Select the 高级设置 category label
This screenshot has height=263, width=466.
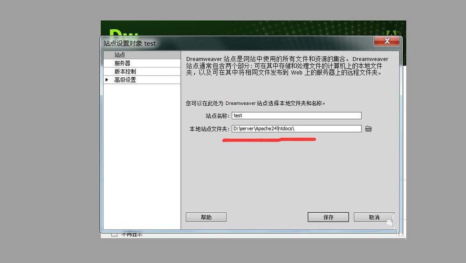(x=125, y=80)
